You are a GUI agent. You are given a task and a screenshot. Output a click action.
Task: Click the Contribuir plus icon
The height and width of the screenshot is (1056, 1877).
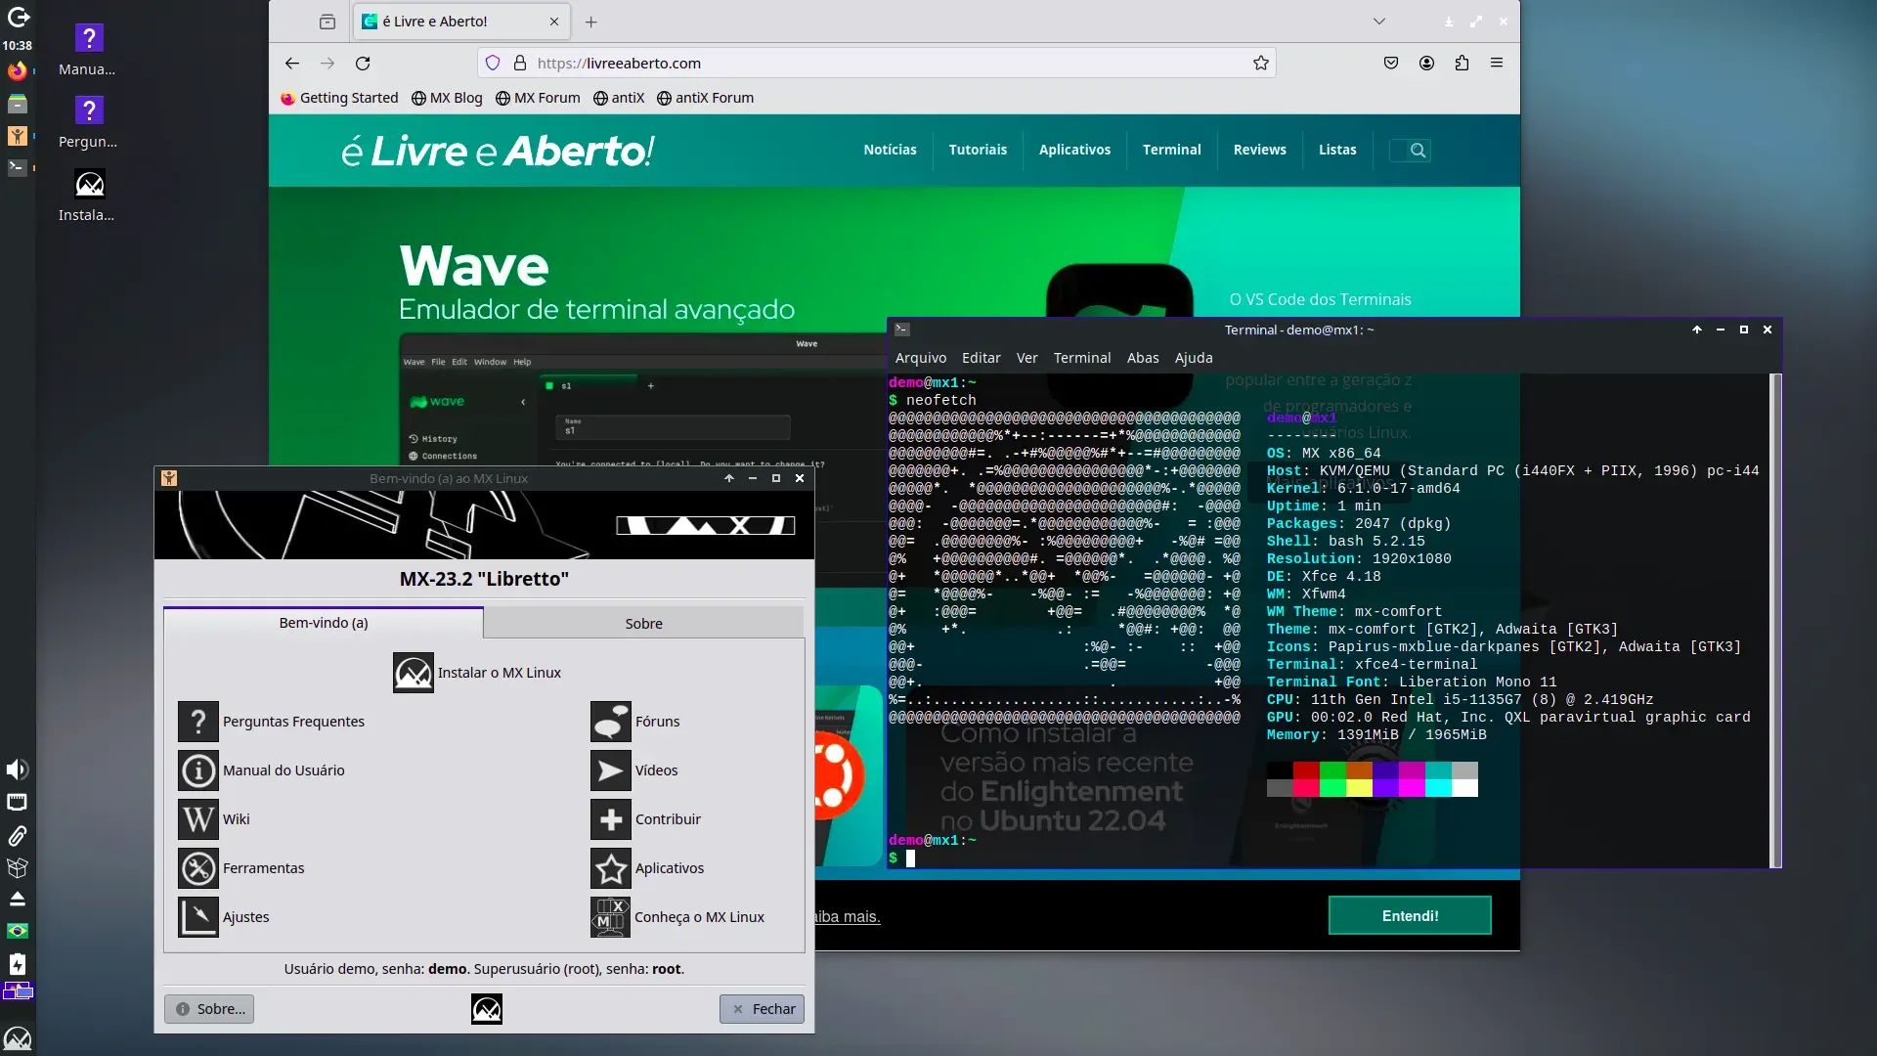(611, 819)
